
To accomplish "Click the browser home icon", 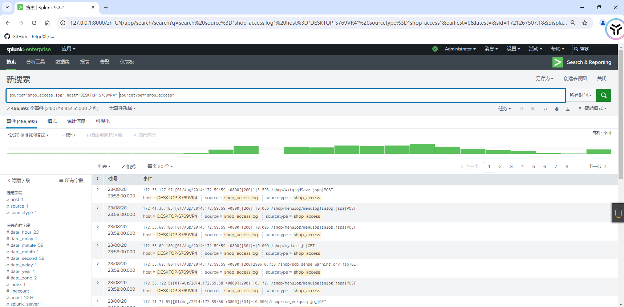I will point(47,23).
